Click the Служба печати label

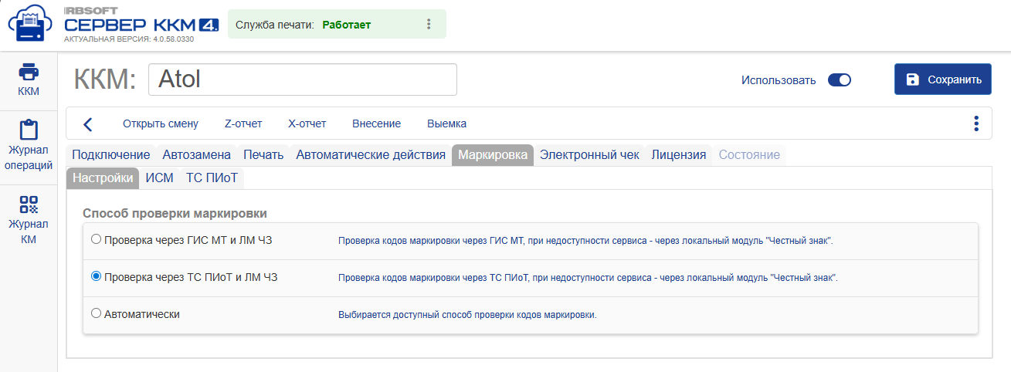coord(274,25)
